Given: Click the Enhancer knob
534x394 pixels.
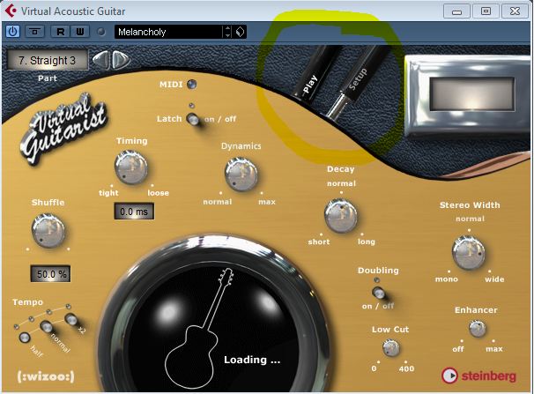Looking at the screenshot, I should click(x=477, y=329).
